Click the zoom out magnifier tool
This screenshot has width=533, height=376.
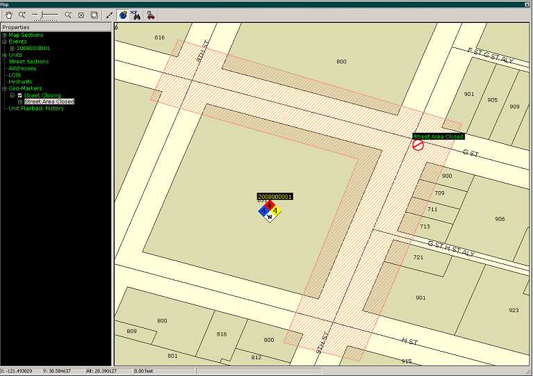coord(68,15)
